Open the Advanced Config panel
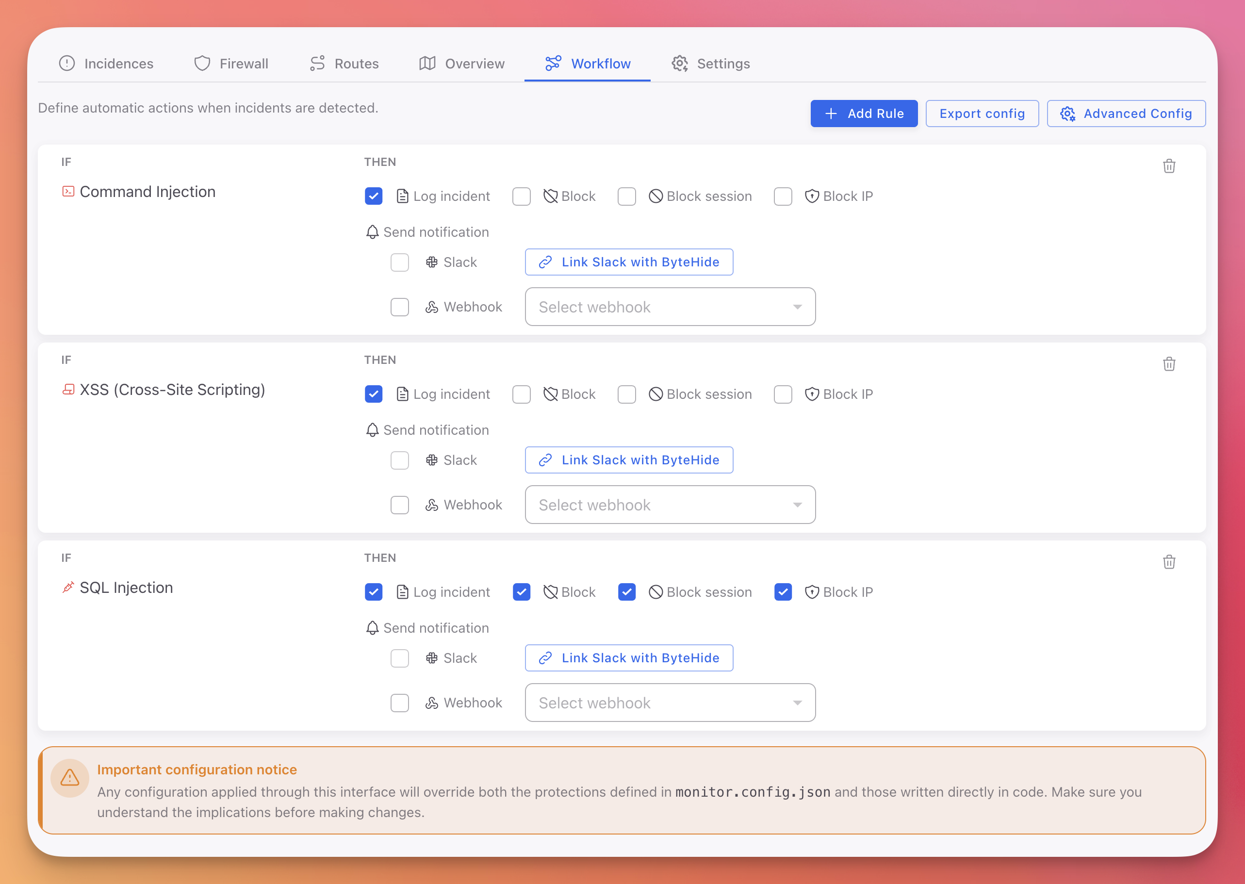Viewport: 1245px width, 884px height. pos(1126,113)
